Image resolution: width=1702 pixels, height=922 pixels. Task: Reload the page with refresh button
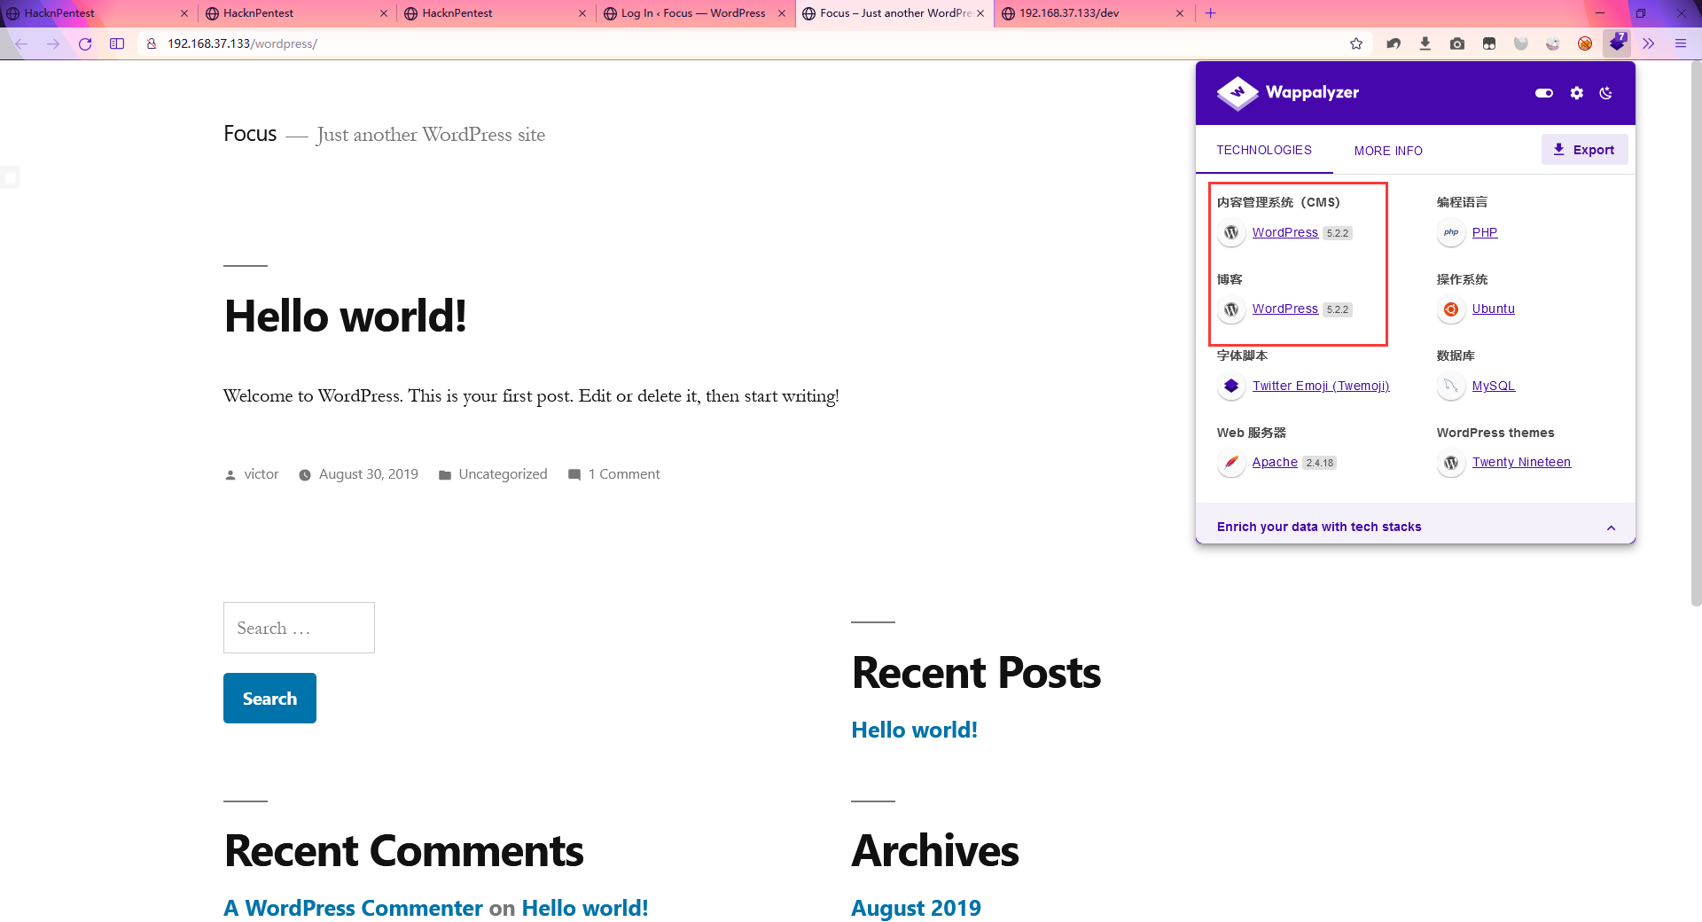pyautogui.click(x=85, y=43)
